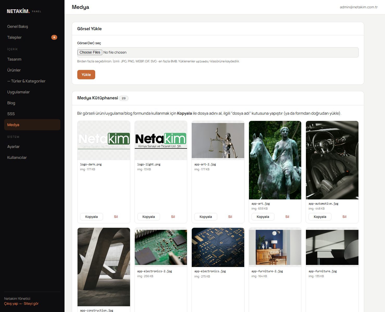The width and height of the screenshot is (385, 312).
Task: Click the app-electronics-2.jpg file name
Action: tap(155, 271)
